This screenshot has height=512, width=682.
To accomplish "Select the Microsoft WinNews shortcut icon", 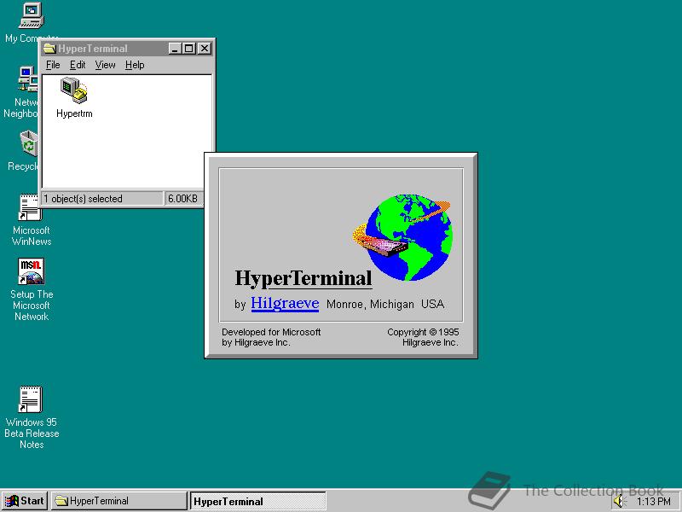I will pyautogui.click(x=30, y=207).
